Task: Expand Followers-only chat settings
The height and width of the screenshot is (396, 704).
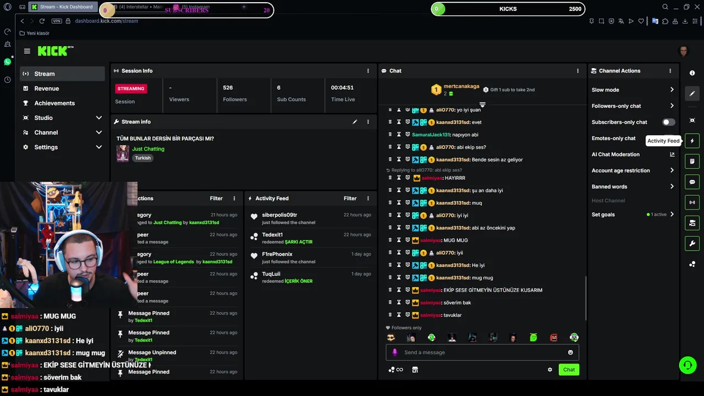Action: (632, 106)
